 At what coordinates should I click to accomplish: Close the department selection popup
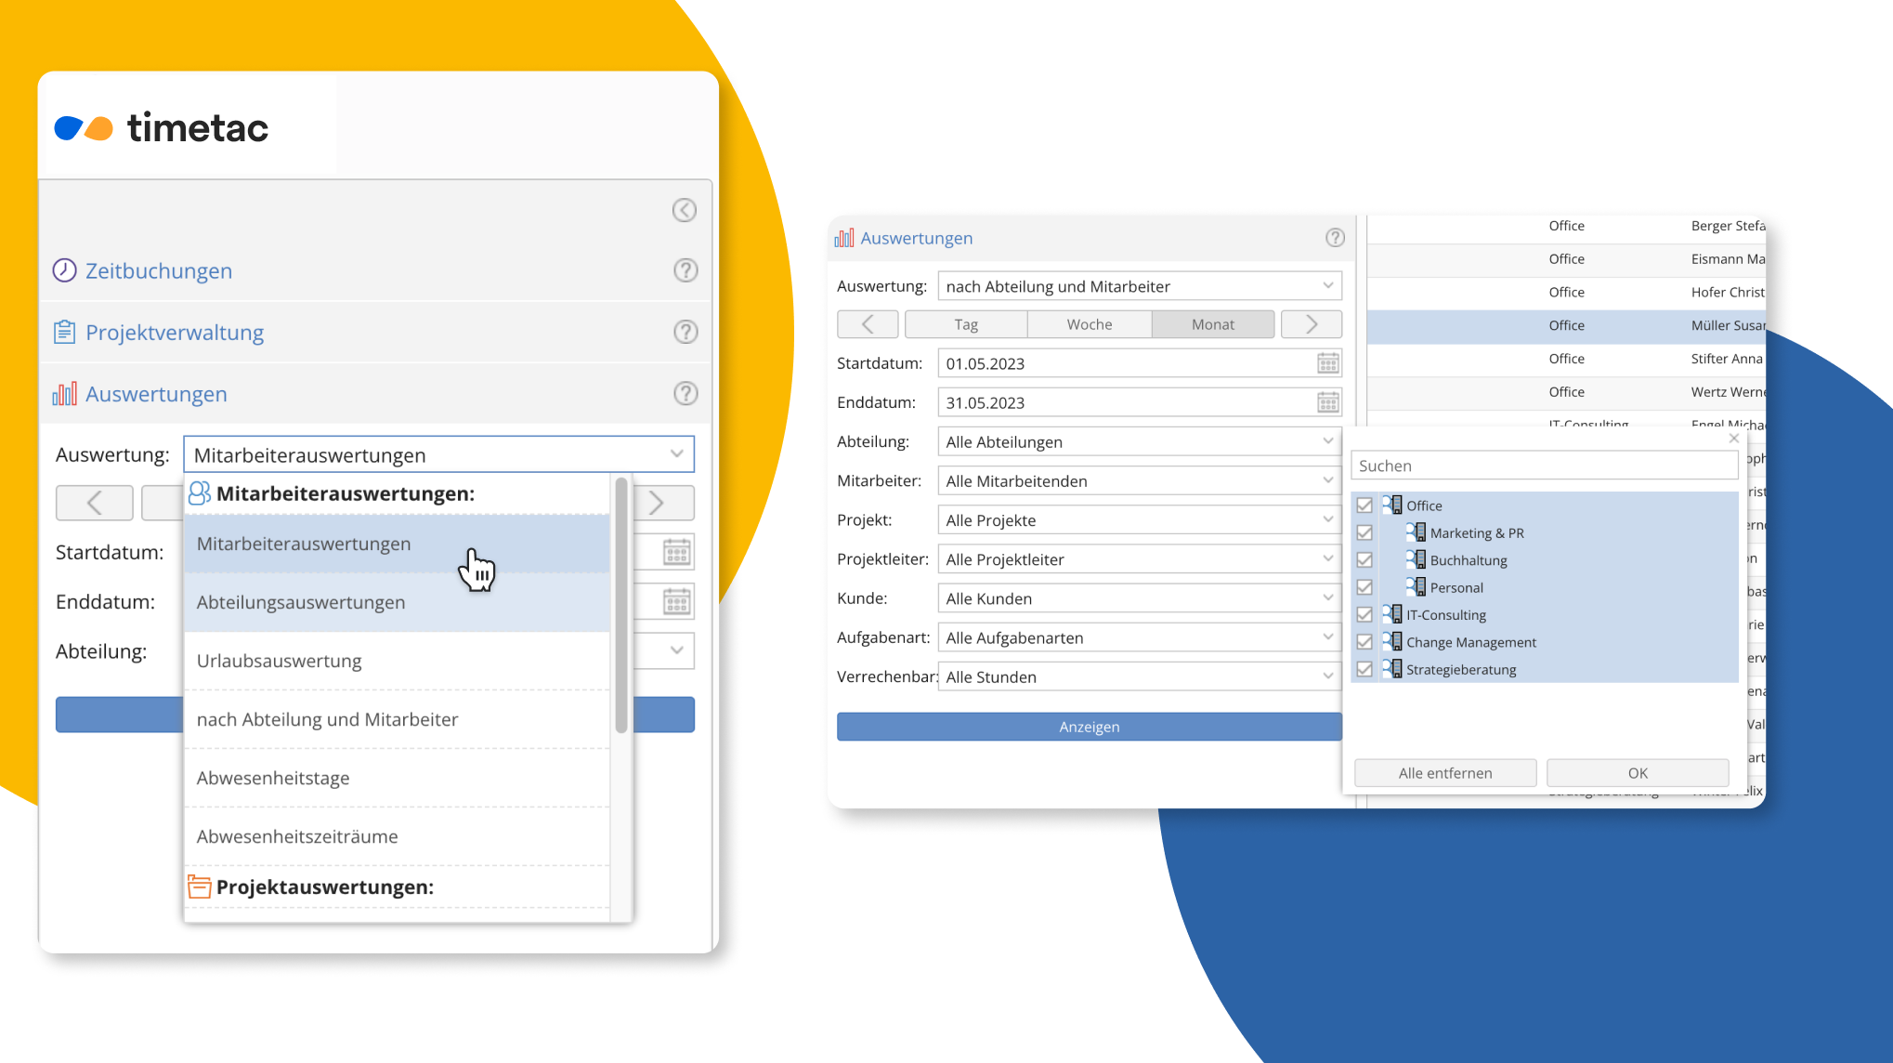coord(1733,439)
